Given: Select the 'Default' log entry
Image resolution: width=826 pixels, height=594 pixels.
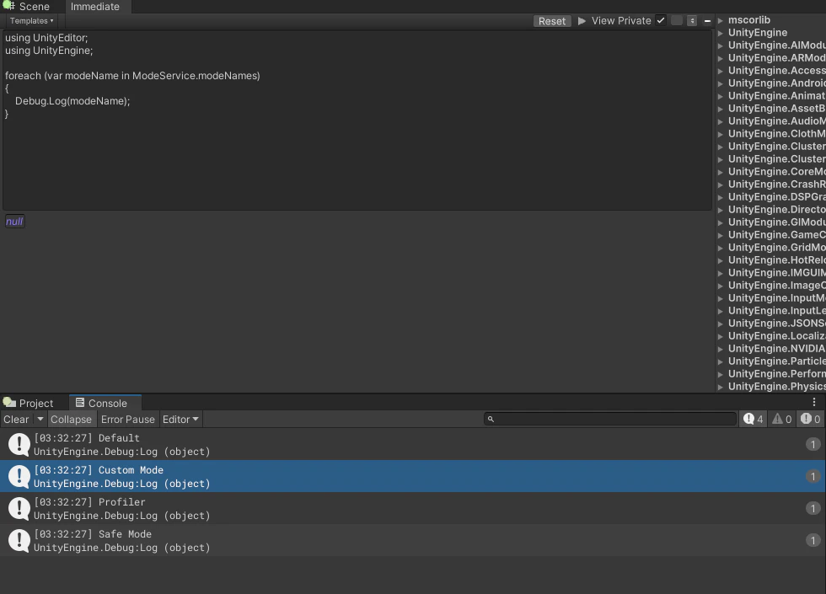Looking at the screenshot, I should coord(413,445).
